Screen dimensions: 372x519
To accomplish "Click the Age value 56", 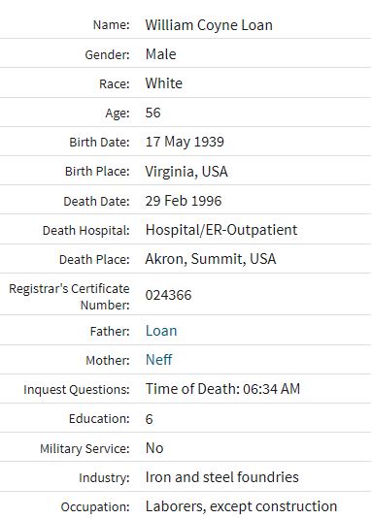I will tap(153, 113).
